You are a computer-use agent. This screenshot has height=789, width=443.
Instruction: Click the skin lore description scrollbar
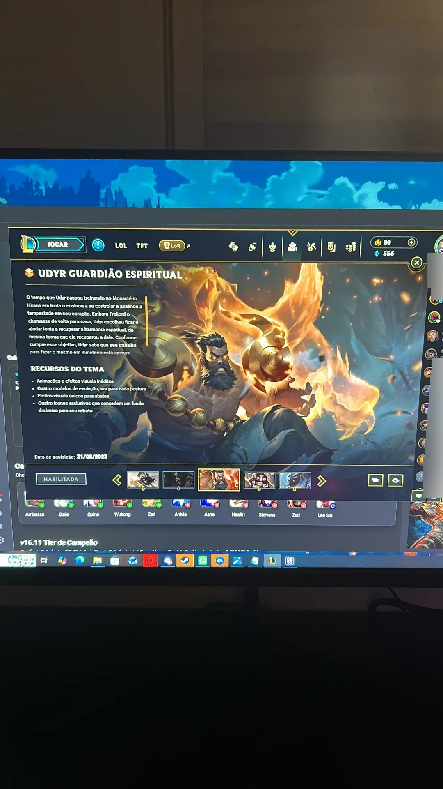(146, 321)
